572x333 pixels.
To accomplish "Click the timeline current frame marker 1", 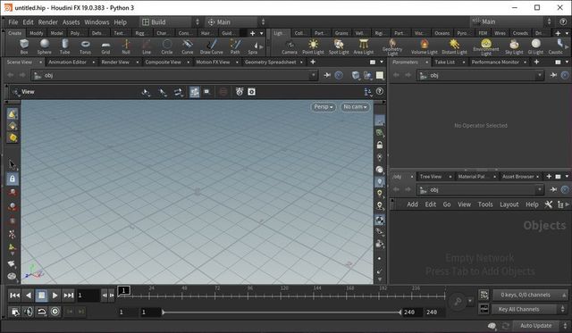I will pyautogui.click(x=123, y=290).
